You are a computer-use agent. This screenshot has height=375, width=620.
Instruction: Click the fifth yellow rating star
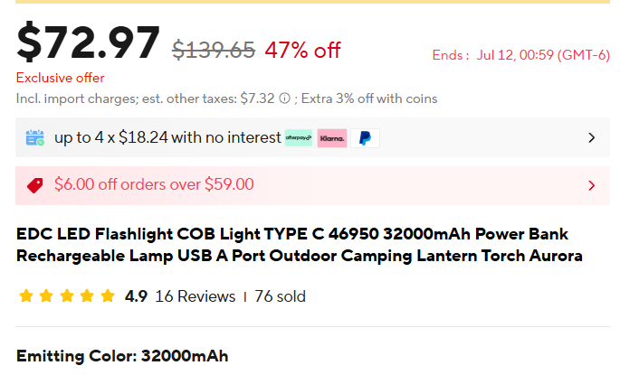point(107,295)
